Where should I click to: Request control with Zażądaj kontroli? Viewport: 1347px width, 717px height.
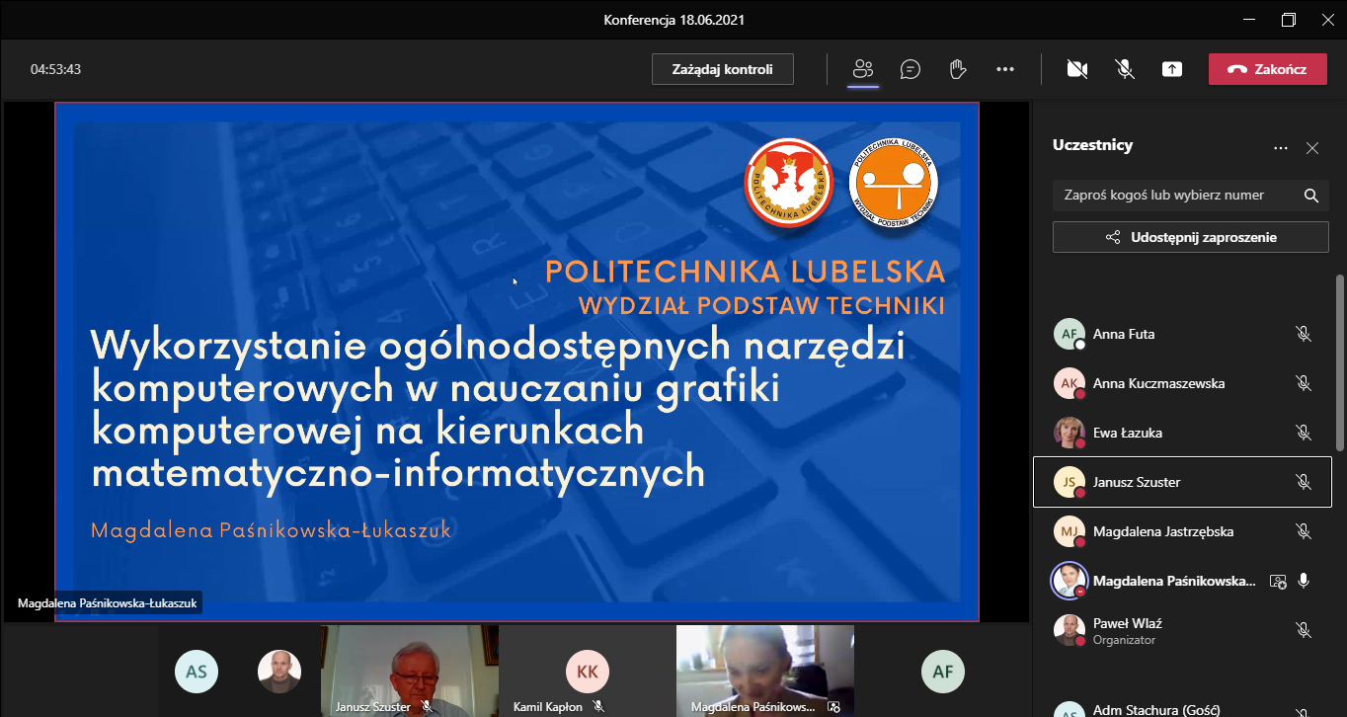(x=722, y=69)
